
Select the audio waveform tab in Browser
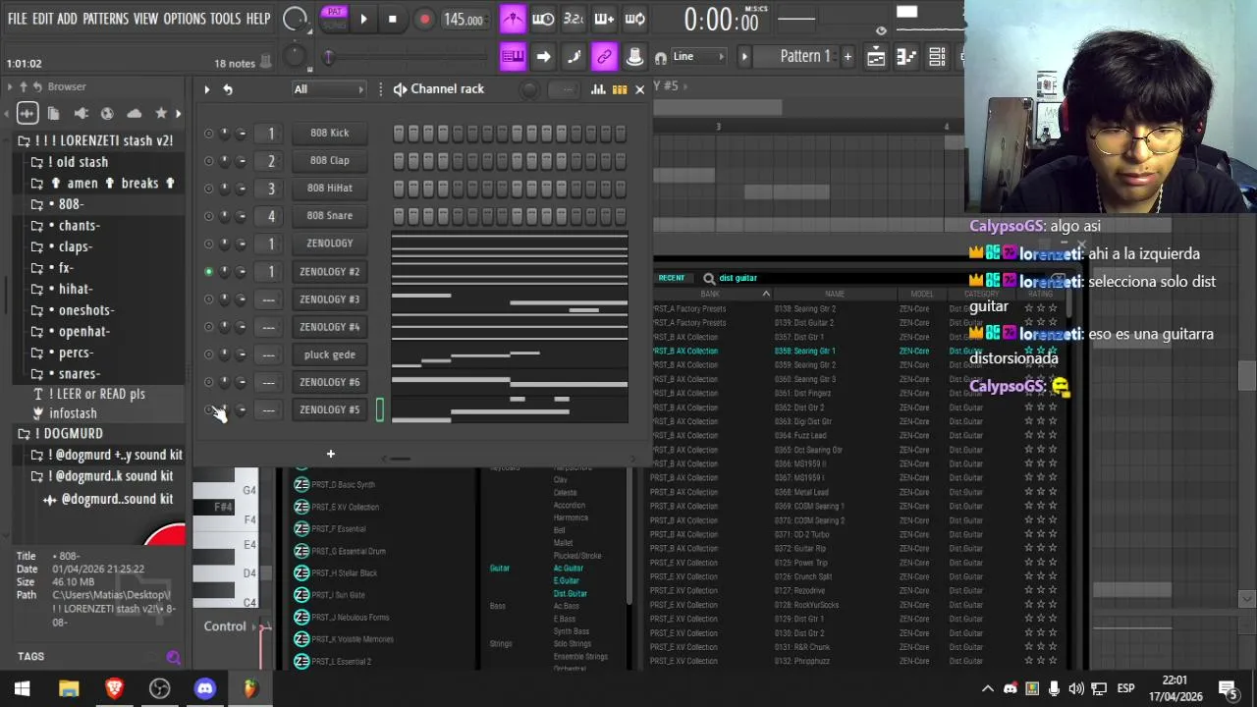[27, 113]
